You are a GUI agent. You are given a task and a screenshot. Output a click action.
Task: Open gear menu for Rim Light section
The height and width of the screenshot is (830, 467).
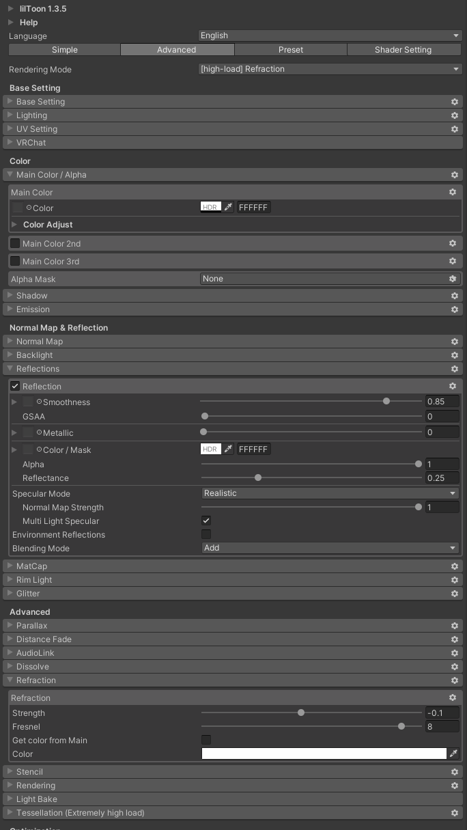(x=454, y=580)
